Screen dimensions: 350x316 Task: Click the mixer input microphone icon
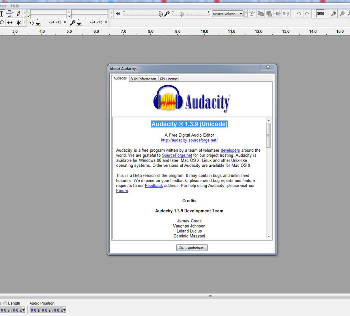[167, 14]
